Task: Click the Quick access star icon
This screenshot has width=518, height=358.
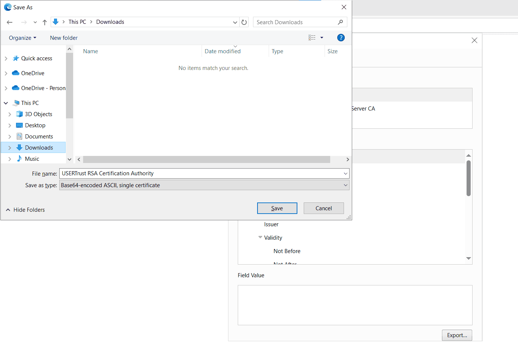Action: click(16, 58)
